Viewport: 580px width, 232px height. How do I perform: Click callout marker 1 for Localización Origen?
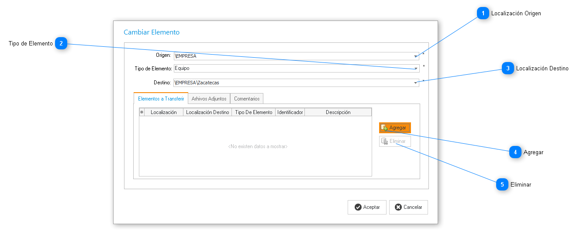(483, 14)
